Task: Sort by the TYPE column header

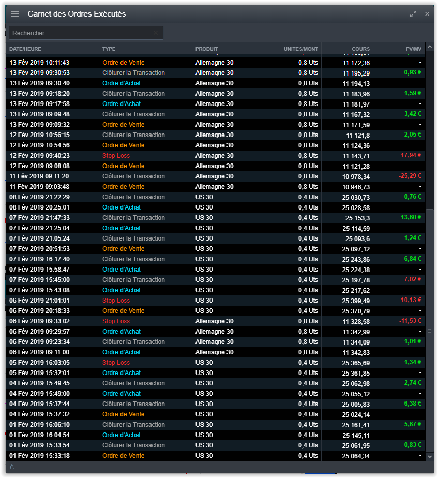Action: (x=109, y=49)
